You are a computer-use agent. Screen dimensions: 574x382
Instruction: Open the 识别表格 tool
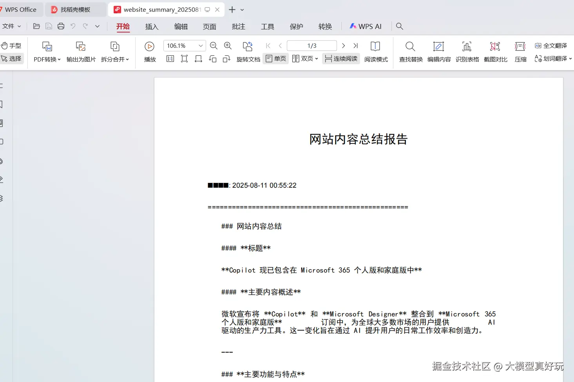tap(467, 52)
